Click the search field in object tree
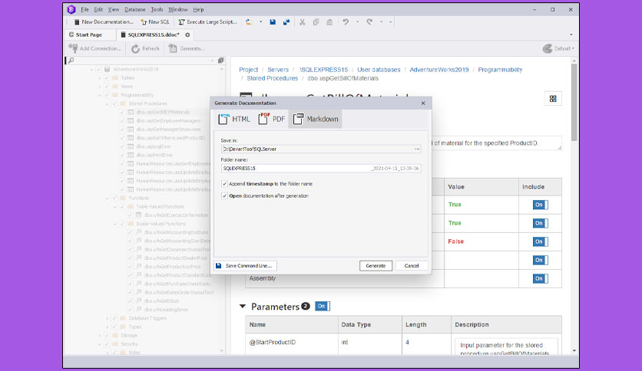This screenshot has height=371, width=642. [x=141, y=61]
